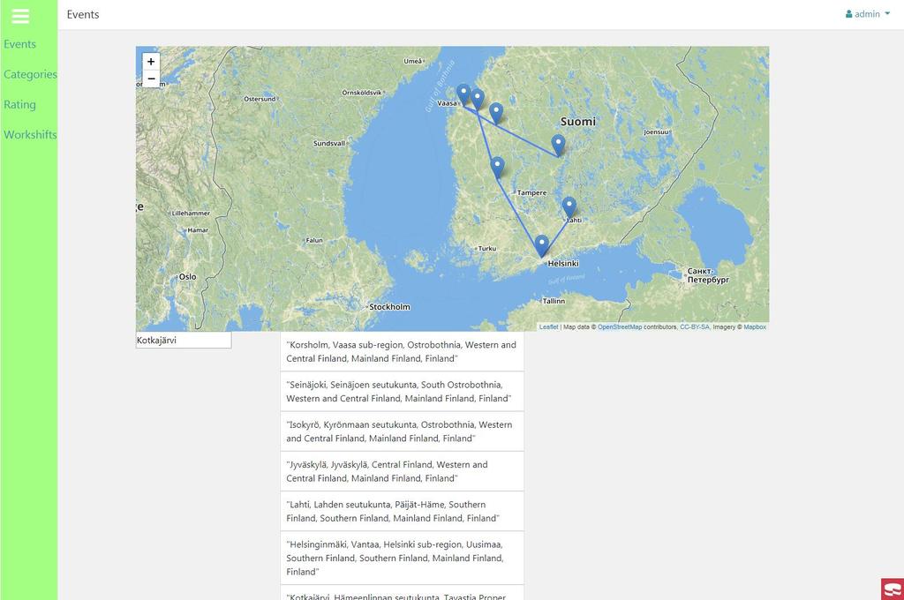Click the Turku city label on map
Screen dimensions: 904x600
click(x=487, y=249)
